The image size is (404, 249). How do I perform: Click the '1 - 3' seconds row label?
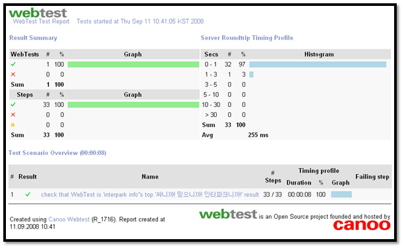[211, 74]
